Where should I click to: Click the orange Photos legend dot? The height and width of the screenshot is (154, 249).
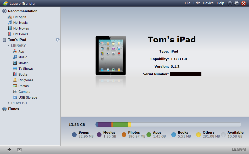click(x=124, y=135)
